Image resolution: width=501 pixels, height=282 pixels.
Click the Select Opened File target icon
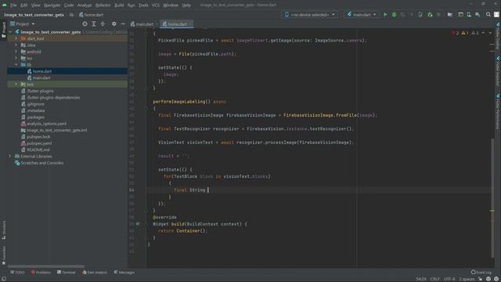click(x=85, y=24)
